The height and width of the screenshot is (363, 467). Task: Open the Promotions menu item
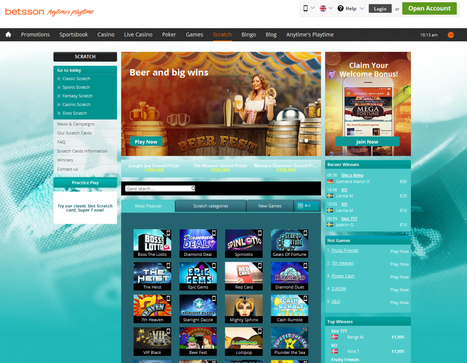35,34
